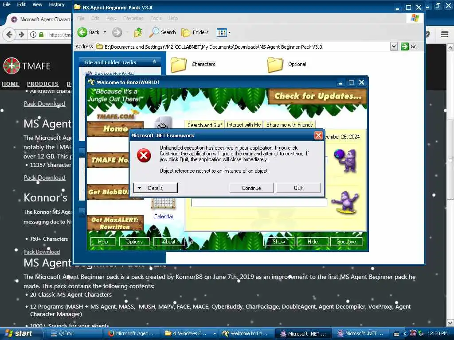Click the calendar grid icon
Image resolution: width=454 pixels, height=340 pixels.
[x=164, y=204]
